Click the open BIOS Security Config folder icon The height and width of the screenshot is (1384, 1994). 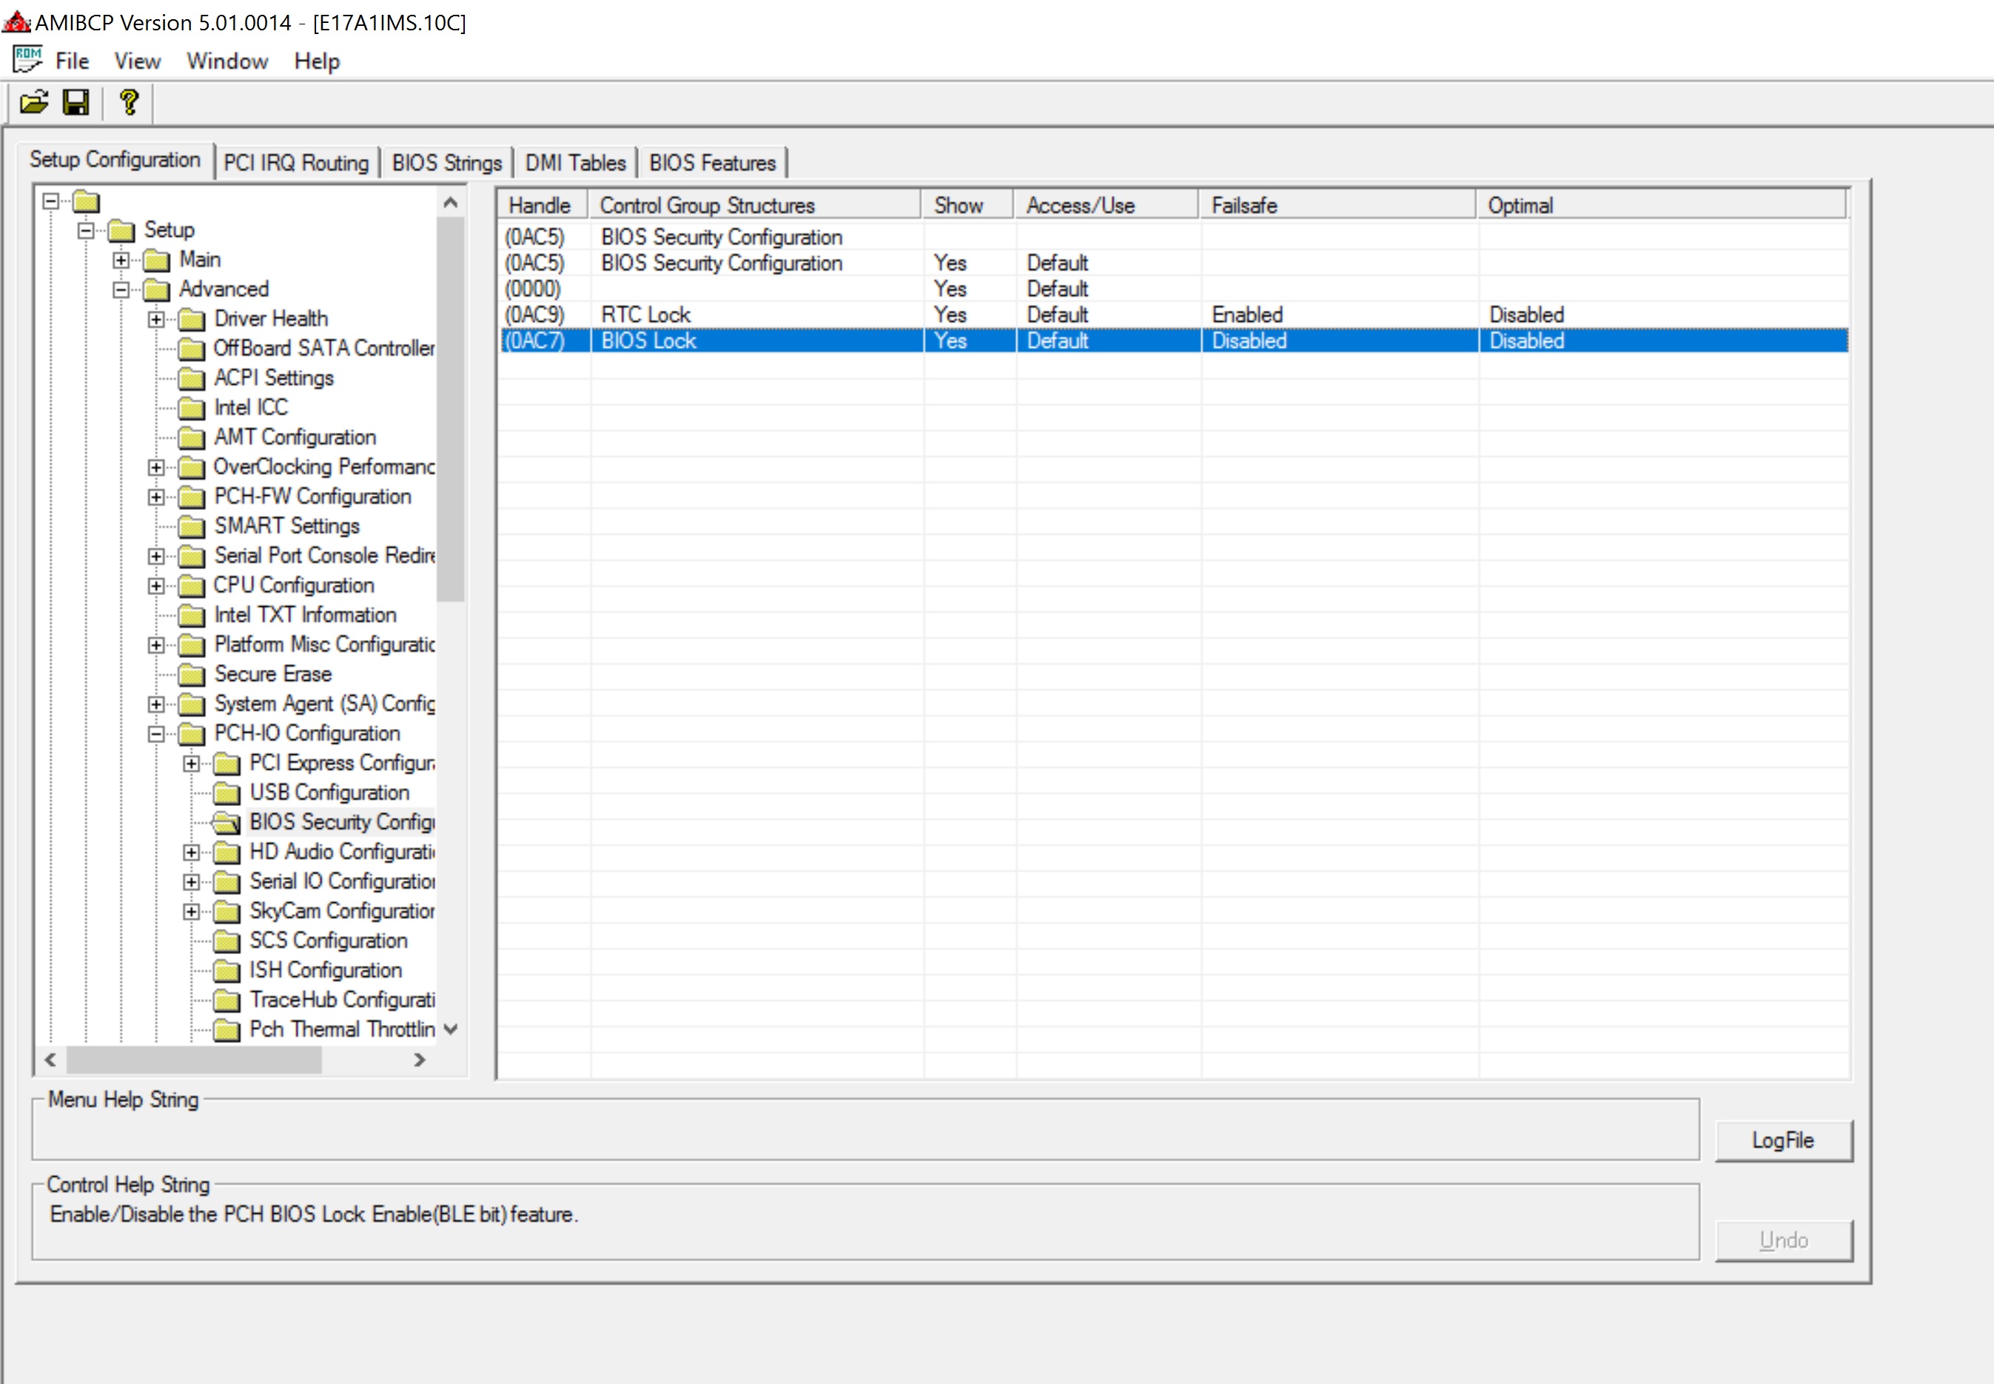(x=226, y=822)
